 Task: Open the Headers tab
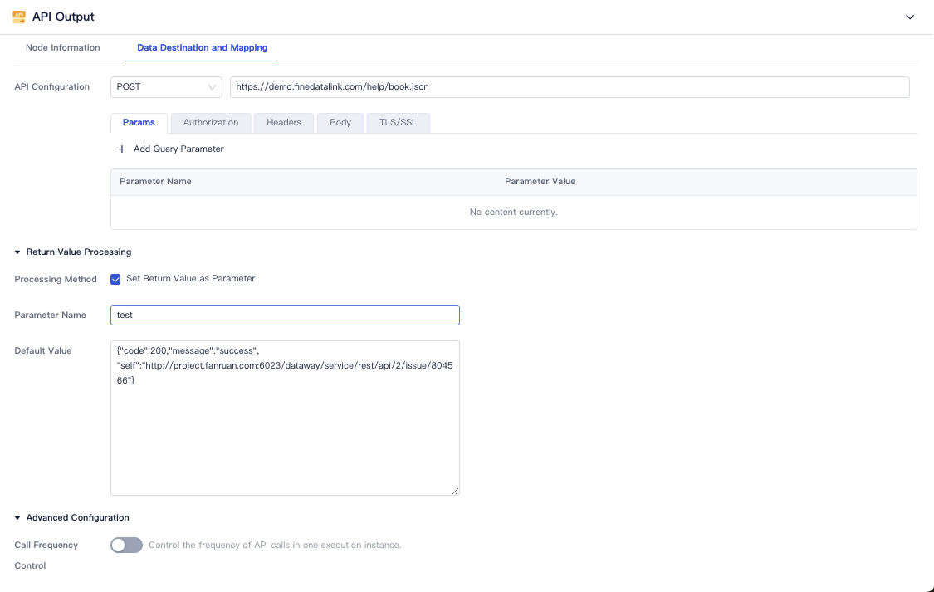tap(283, 122)
